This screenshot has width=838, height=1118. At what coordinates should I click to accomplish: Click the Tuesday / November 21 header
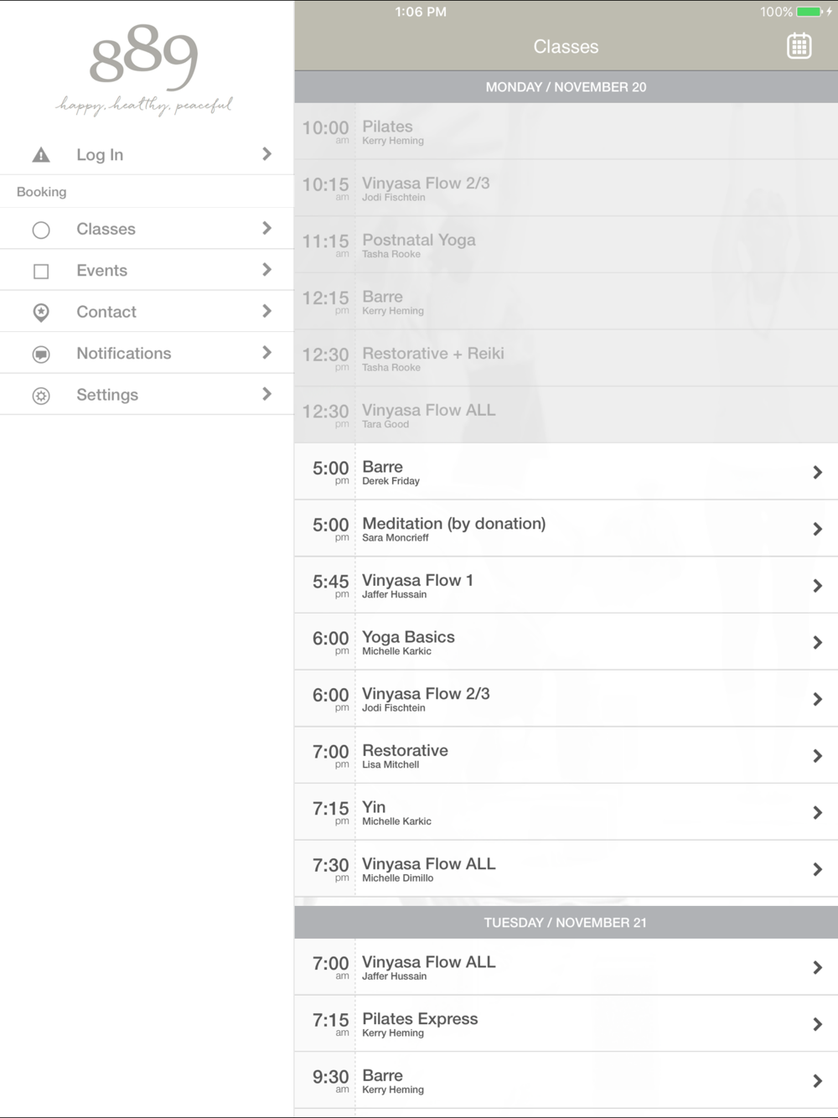click(566, 923)
